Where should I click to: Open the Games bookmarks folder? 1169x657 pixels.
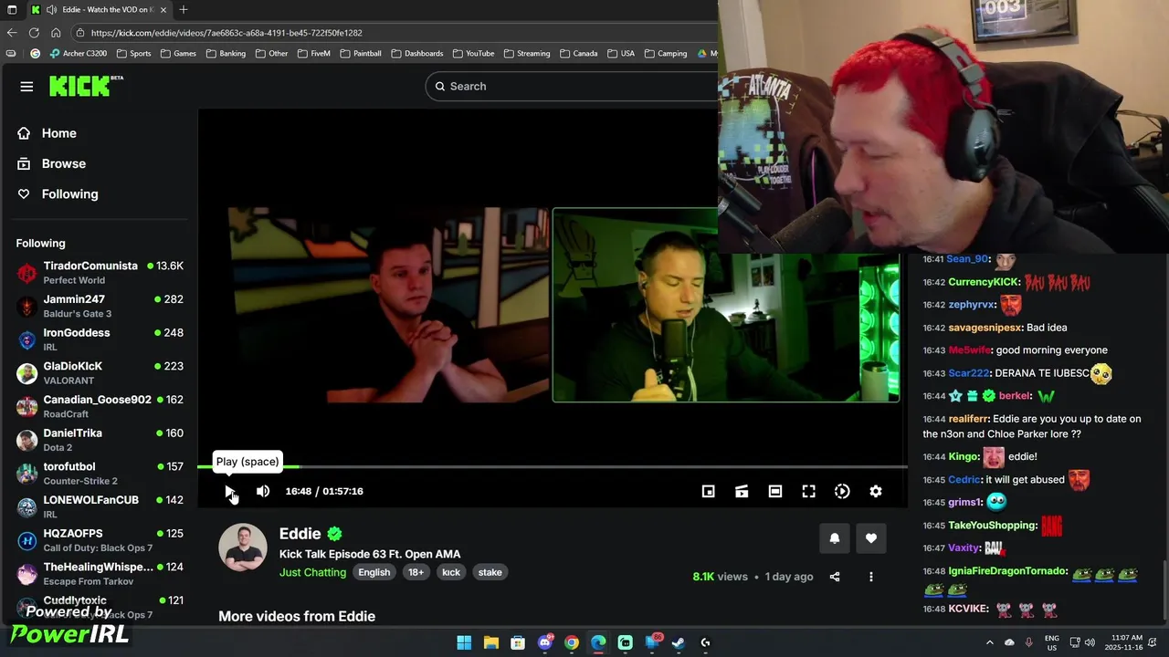pos(178,53)
